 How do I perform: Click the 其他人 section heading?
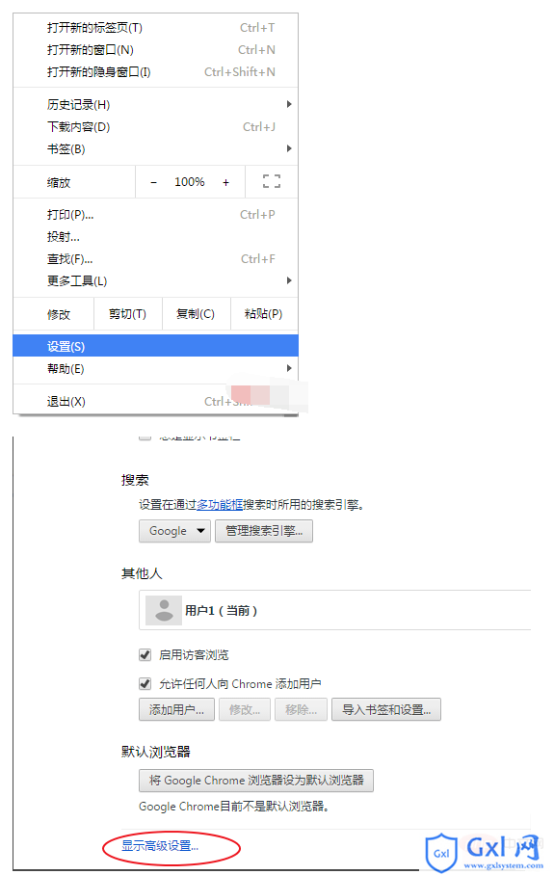pyautogui.click(x=142, y=573)
